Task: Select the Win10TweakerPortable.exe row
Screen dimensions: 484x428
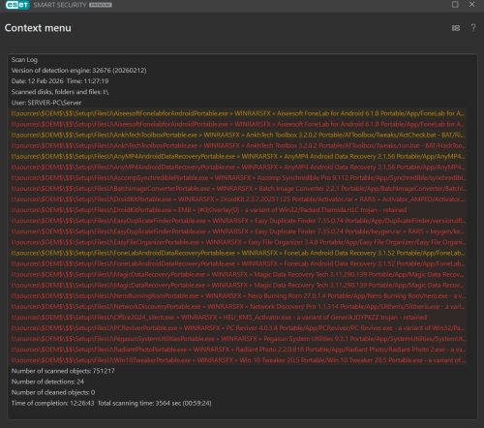Action: 238,360
